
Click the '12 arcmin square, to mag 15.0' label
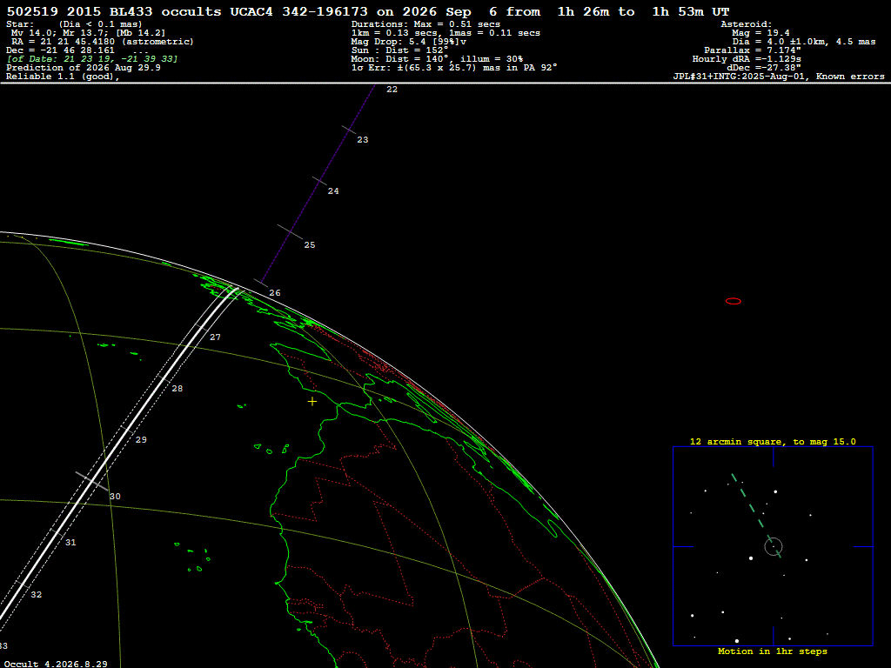pyautogui.click(x=773, y=441)
